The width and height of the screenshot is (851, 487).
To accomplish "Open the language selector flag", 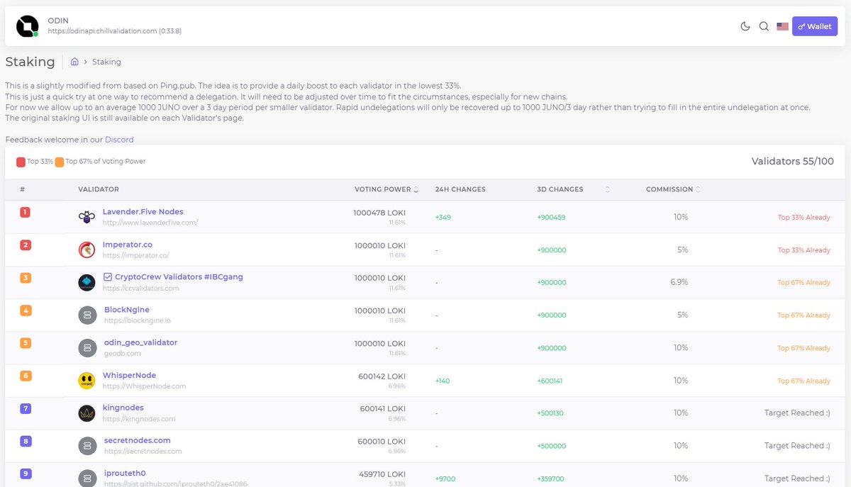I will pos(782,26).
